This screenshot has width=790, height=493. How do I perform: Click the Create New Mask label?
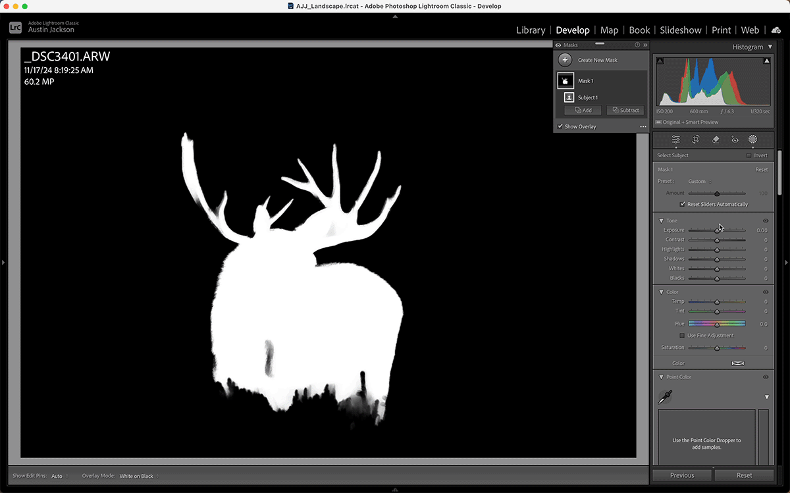coord(598,60)
